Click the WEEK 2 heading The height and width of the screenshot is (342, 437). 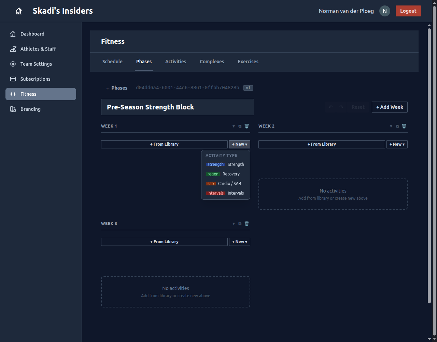pyautogui.click(x=266, y=126)
